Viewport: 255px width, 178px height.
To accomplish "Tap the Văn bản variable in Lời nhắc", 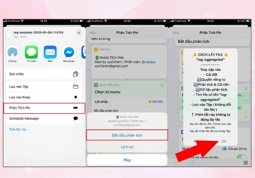I will click(156, 101).
